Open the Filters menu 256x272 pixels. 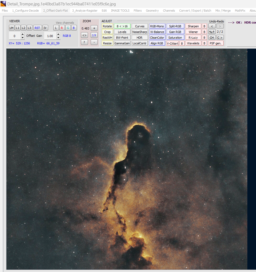tap(138, 11)
